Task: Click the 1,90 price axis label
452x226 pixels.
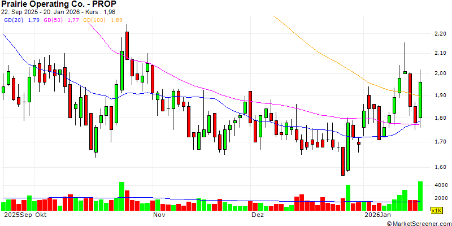Action: [x=440, y=95]
